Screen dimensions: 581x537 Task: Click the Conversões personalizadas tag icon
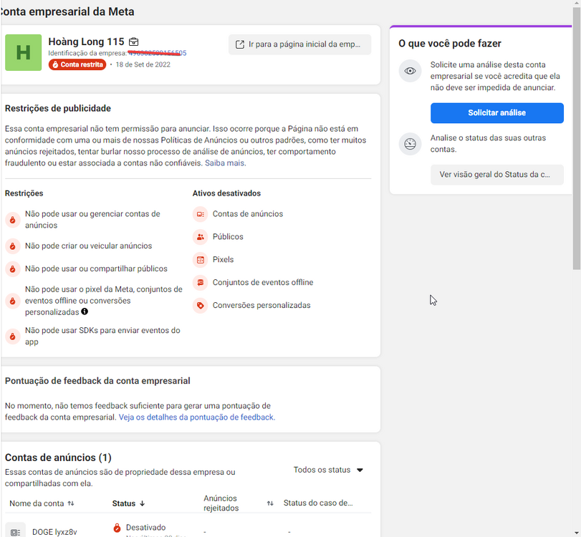coord(200,306)
